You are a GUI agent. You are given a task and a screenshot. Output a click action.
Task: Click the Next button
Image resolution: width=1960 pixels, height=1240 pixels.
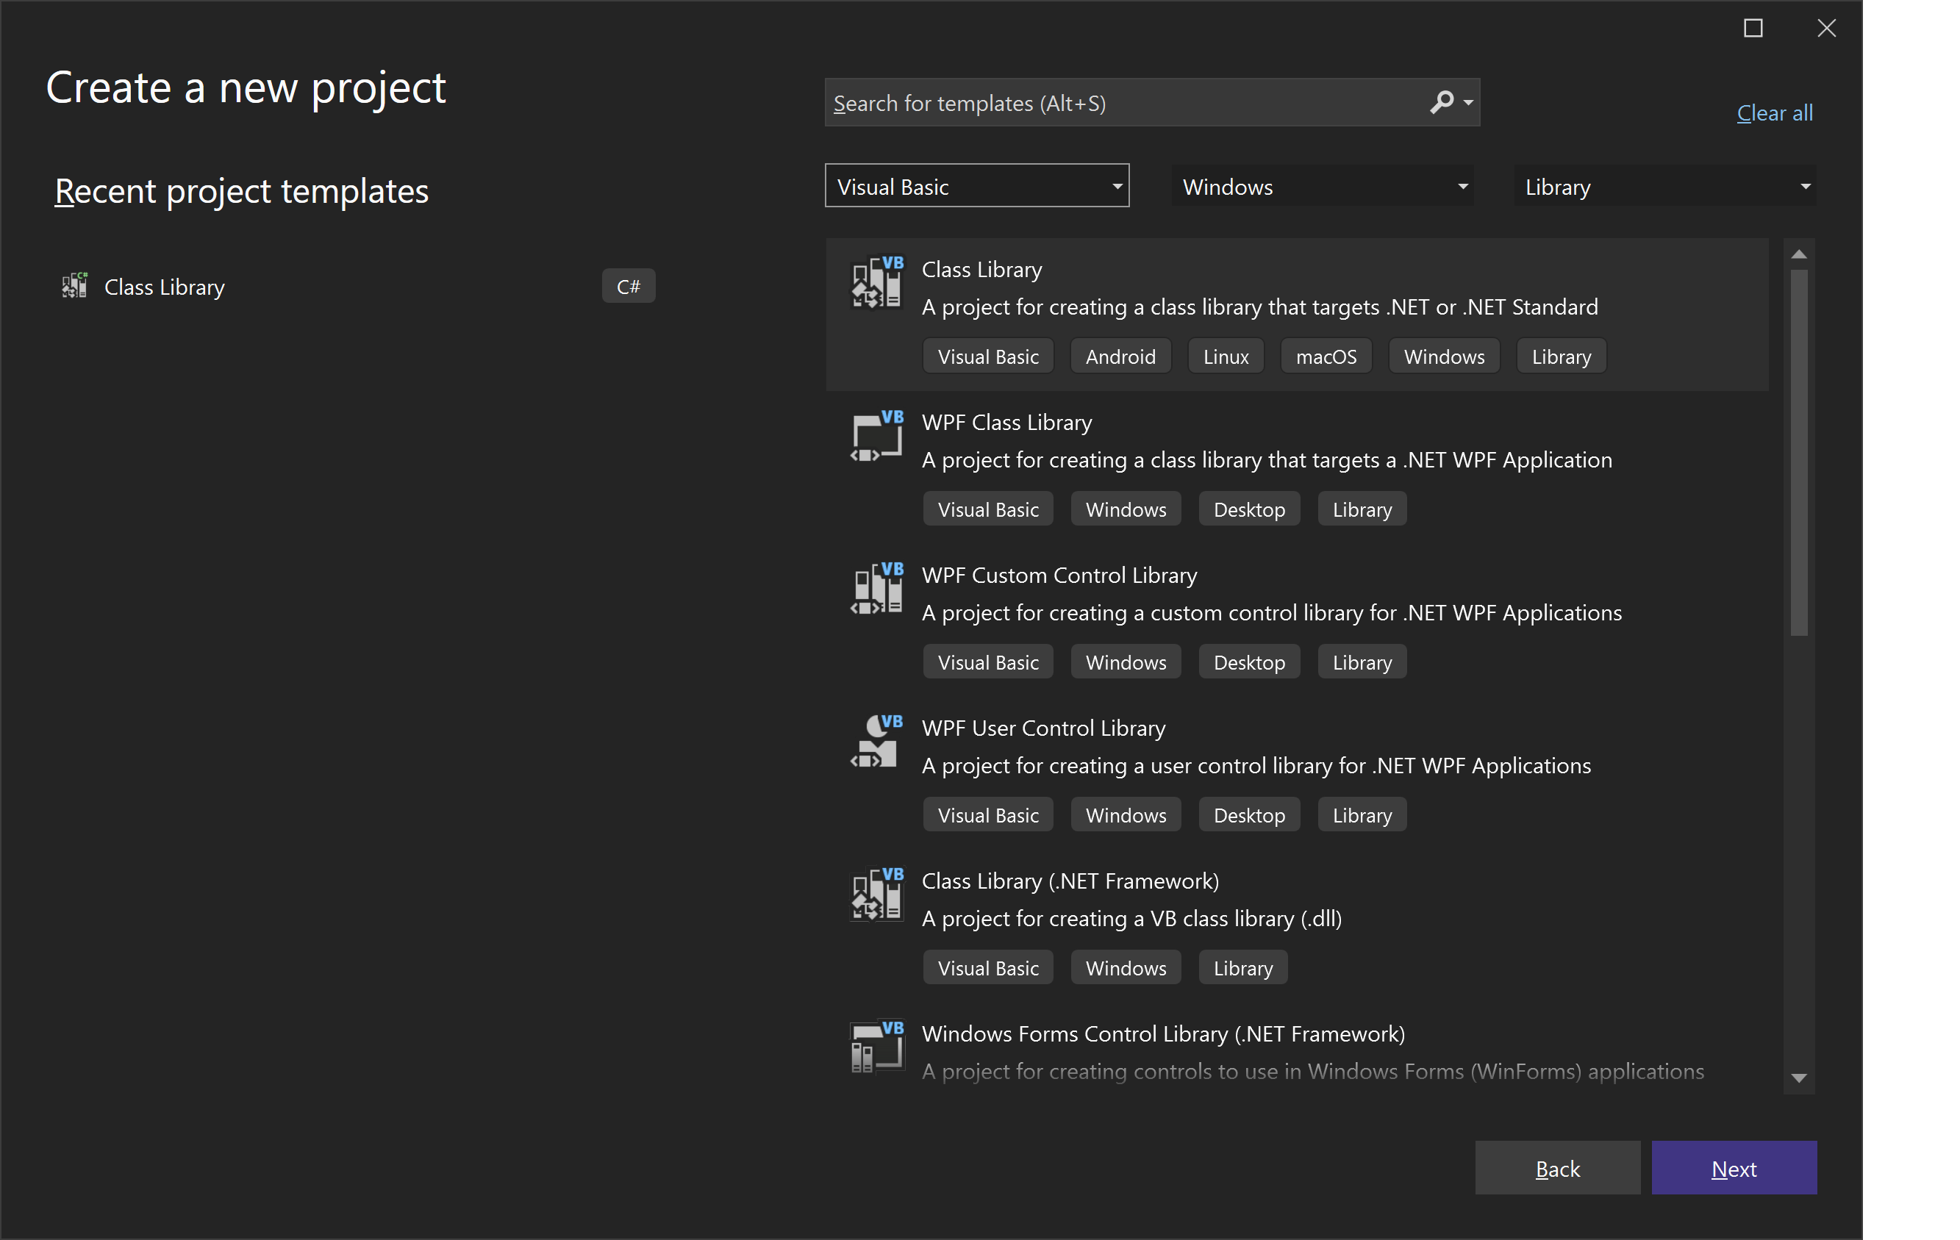pyautogui.click(x=1734, y=1167)
